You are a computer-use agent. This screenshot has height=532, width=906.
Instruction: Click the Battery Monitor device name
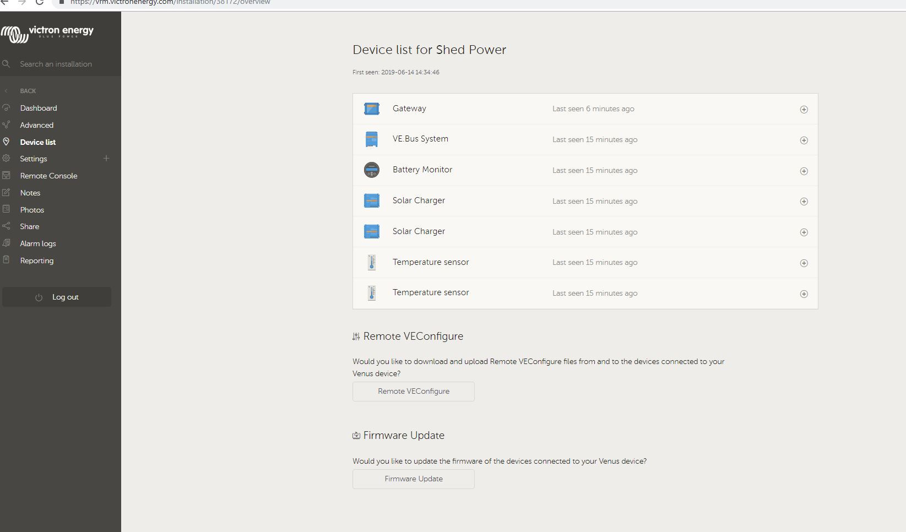(x=422, y=170)
